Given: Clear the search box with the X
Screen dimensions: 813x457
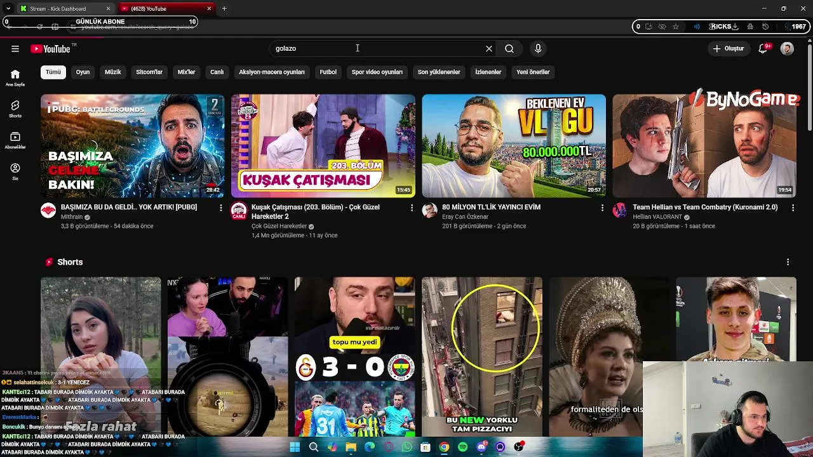Looking at the screenshot, I should [489, 48].
